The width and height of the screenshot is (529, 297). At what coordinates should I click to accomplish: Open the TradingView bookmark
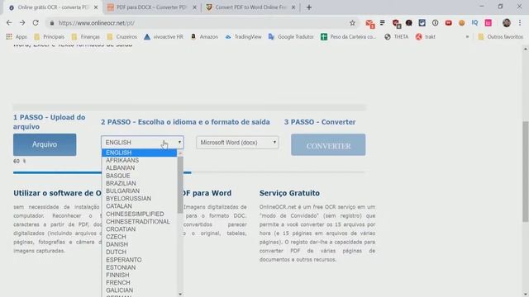click(243, 36)
